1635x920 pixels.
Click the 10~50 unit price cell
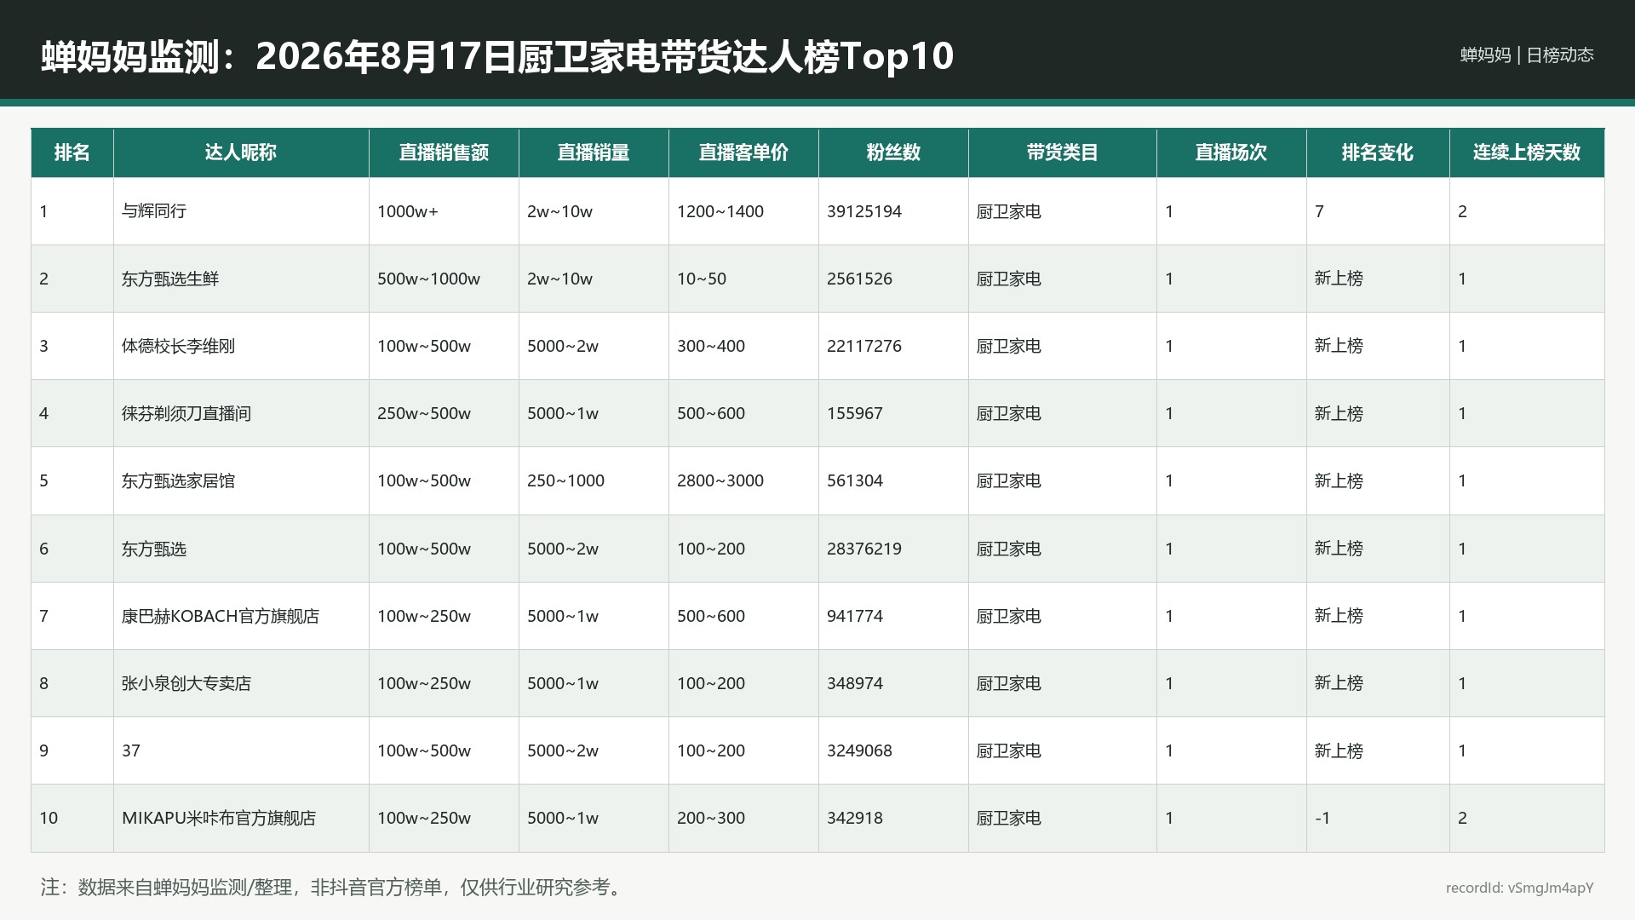743,279
